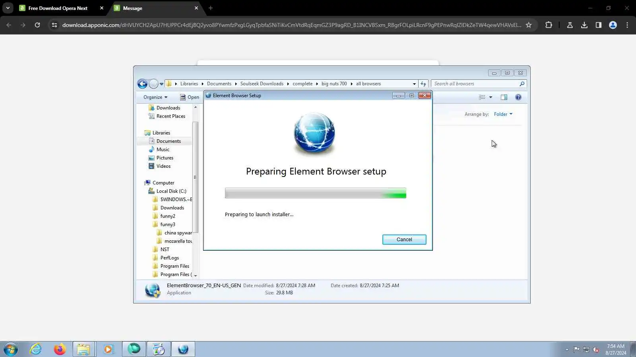The height and width of the screenshot is (357, 636).
Task: Show hidden system tray icons
Action: (567, 349)
